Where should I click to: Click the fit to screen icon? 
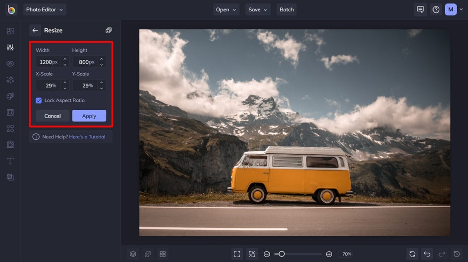click(x=237, y=254)
